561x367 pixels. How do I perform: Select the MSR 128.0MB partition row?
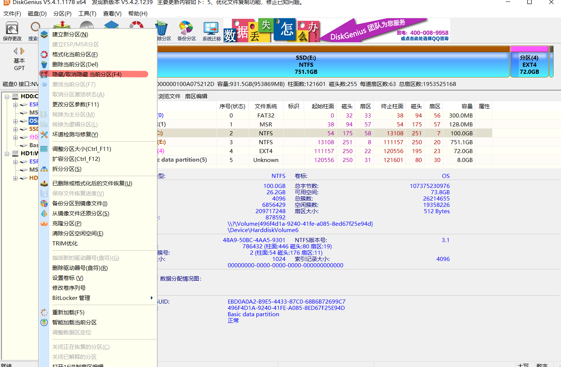click(324, 125)
